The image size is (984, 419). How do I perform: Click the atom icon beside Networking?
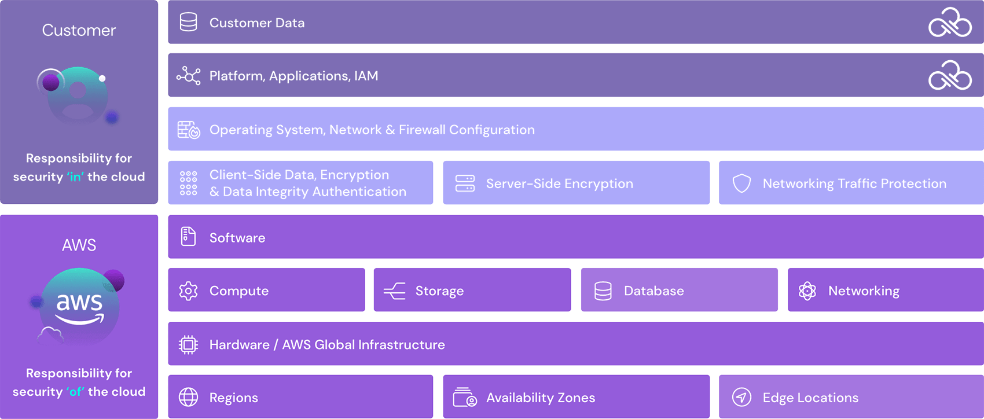tap(807, 291)
